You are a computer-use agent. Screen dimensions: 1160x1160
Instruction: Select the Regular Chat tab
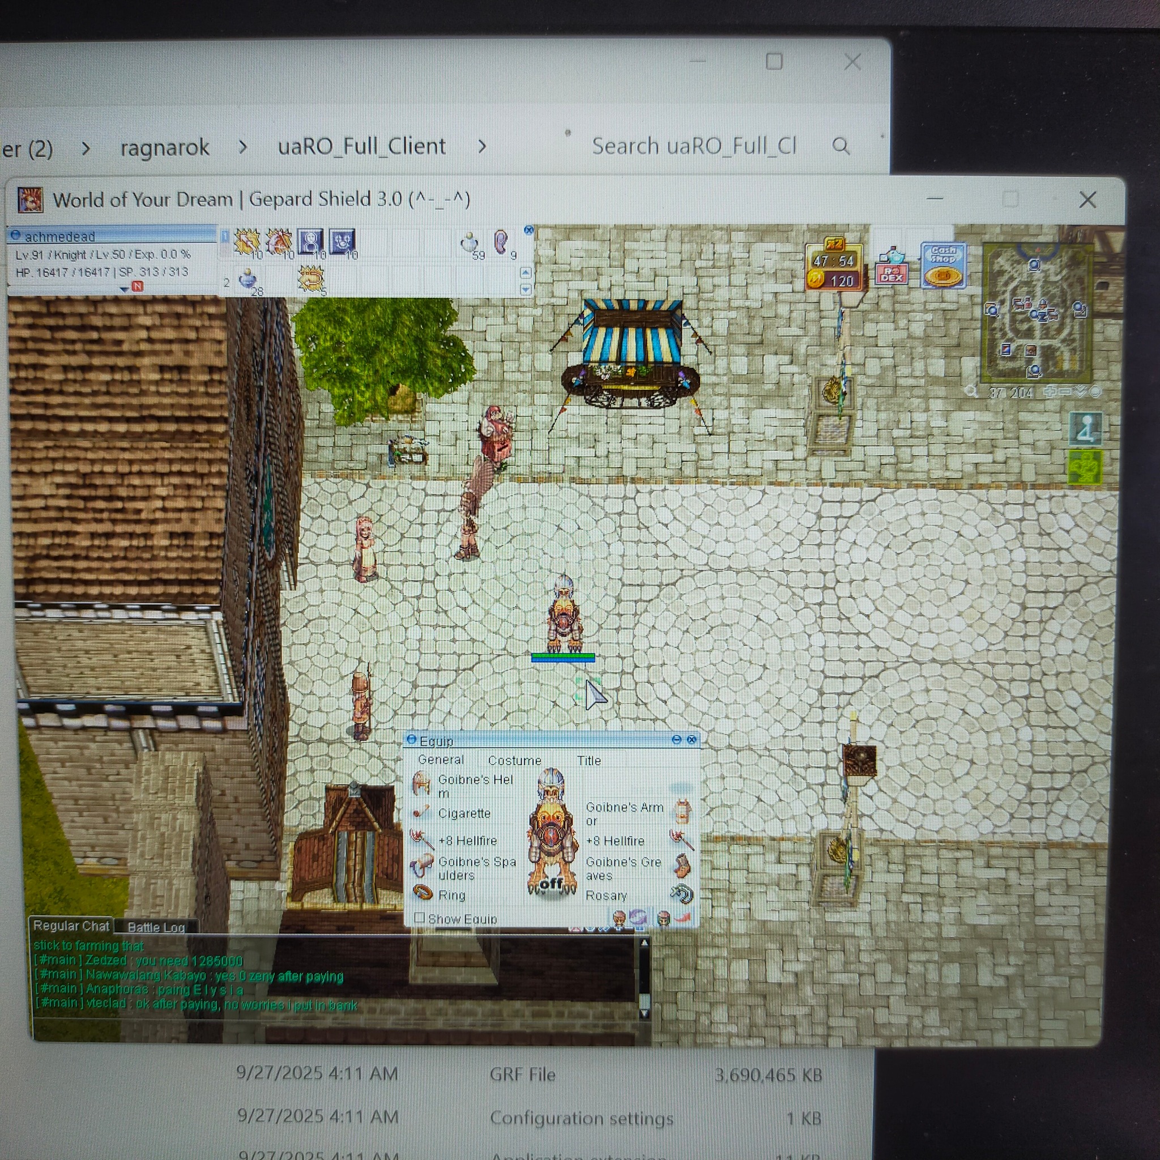(x=71, y=926)
